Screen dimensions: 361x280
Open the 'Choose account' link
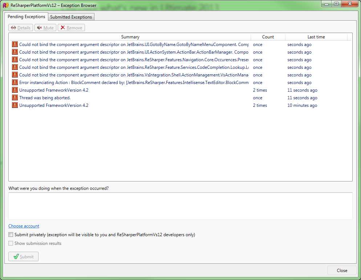[23, 226]
